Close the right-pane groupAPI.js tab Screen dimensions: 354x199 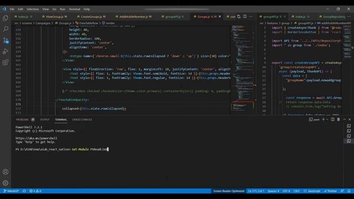[285, 17]
